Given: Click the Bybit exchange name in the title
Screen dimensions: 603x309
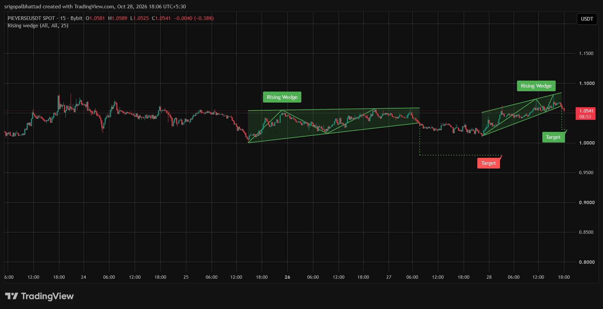Looking at the screenshot, I should click(x=76, y=18).
